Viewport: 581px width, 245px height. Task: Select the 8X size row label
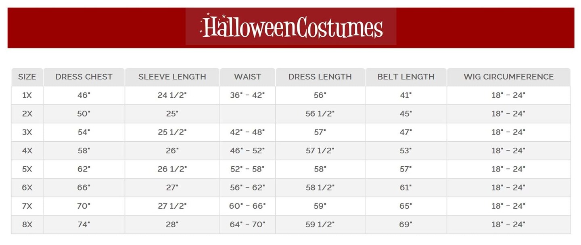[x=27, y=225]
